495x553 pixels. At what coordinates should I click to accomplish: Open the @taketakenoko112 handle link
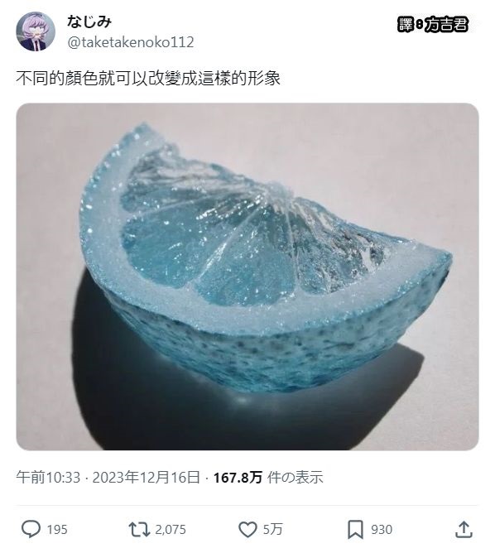click(131, 42)
